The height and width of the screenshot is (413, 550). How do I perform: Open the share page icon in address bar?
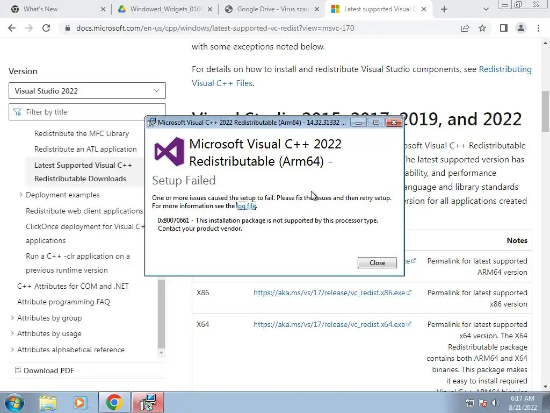465,28
